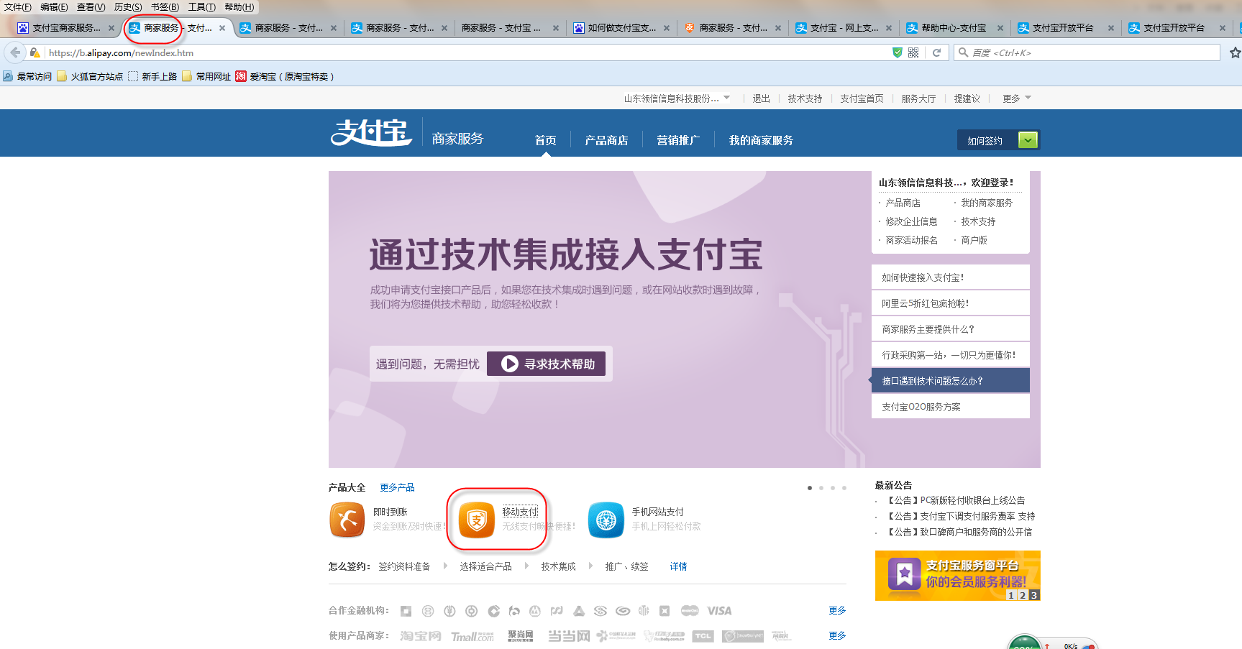Open 商家活动报名 link
Image resolution: width=1242 pixels, height=649 pixels.
[x=911, y=240]
